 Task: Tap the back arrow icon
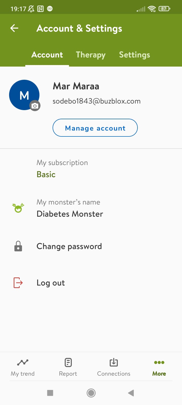pos(14,28)
